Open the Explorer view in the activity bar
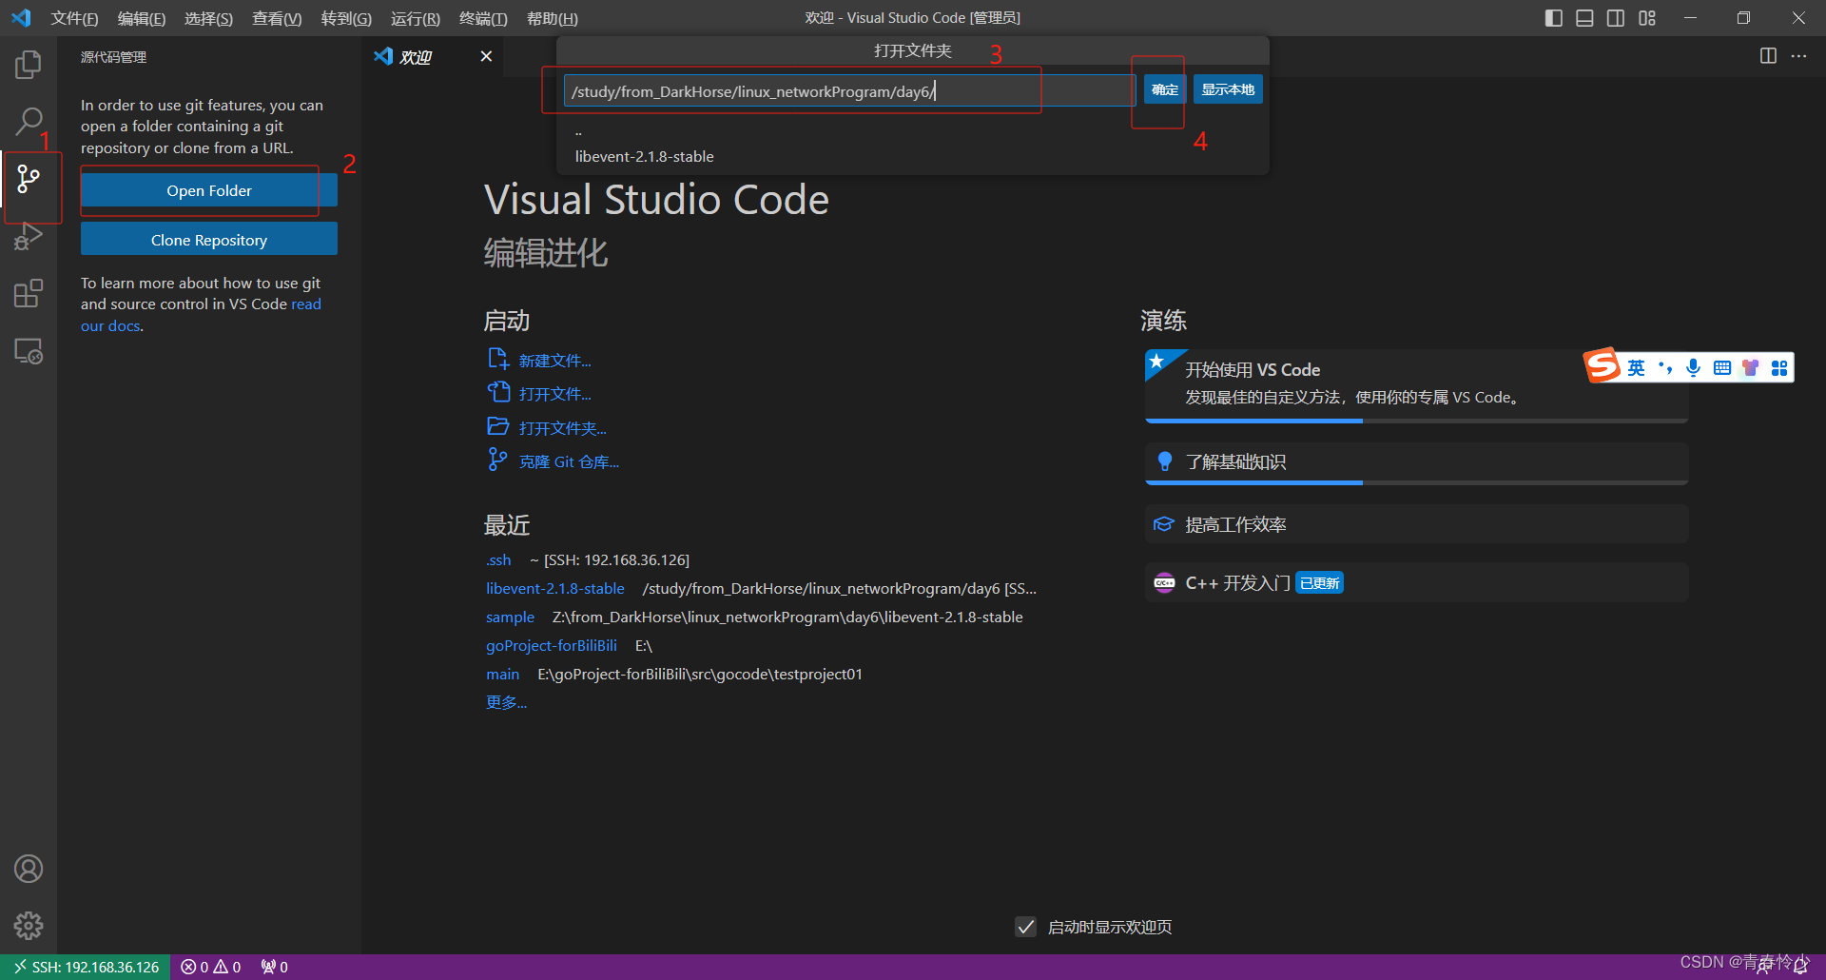The height and width of the screenshot is (980, 1826). (29, 64)
